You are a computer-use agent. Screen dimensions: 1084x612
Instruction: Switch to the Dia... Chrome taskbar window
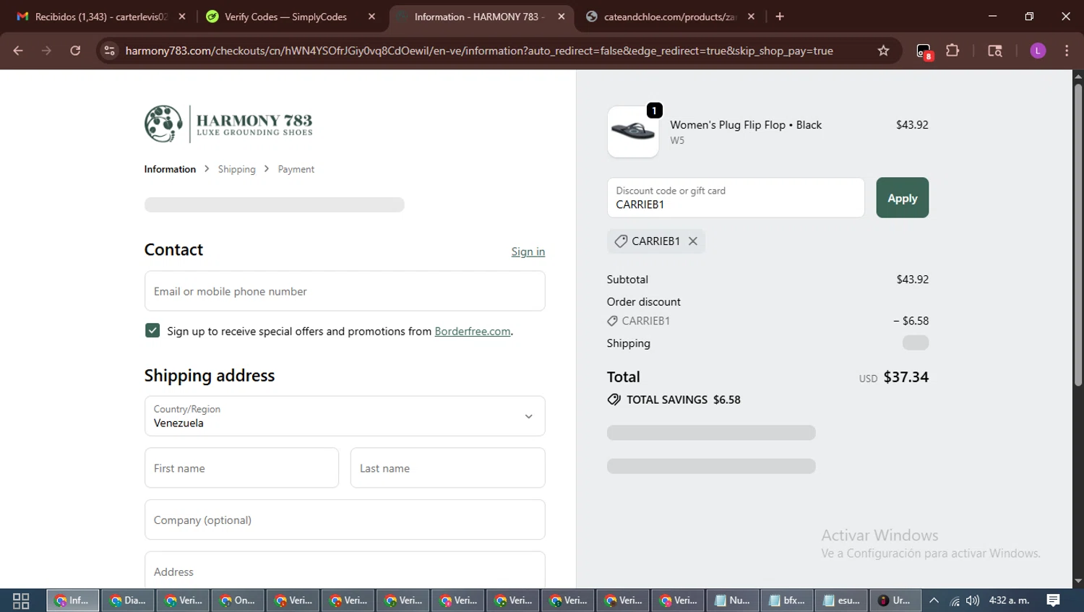coord(128,600)
